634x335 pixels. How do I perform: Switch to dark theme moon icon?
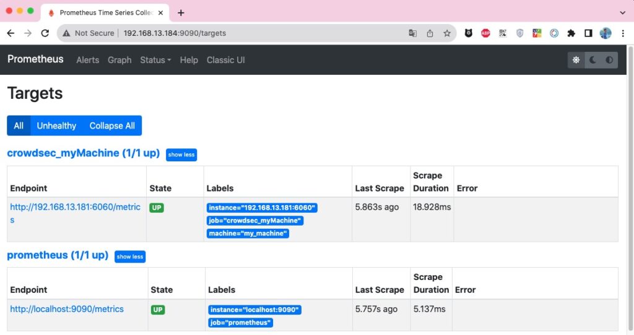[593, 60]
